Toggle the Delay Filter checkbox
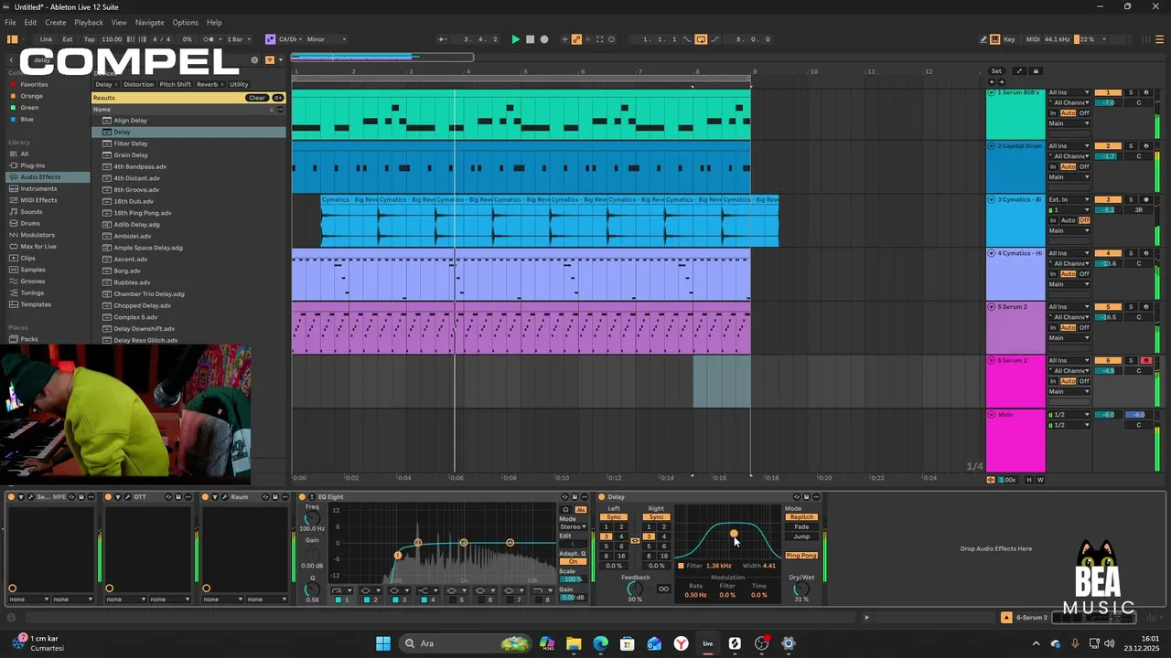The image size is (1171, 658). point(681,566)
